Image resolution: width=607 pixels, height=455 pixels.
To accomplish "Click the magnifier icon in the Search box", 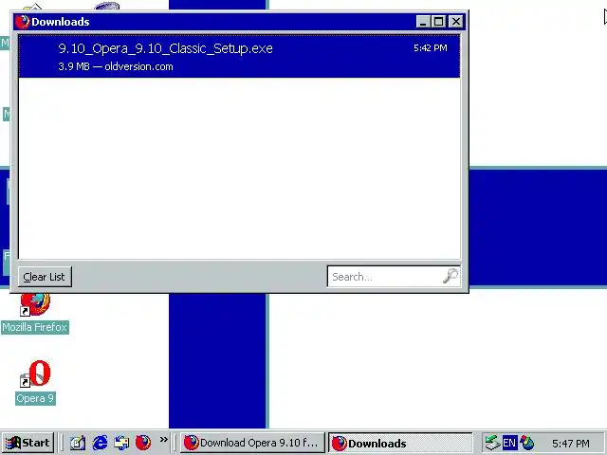I will click(x=451, y=276).
